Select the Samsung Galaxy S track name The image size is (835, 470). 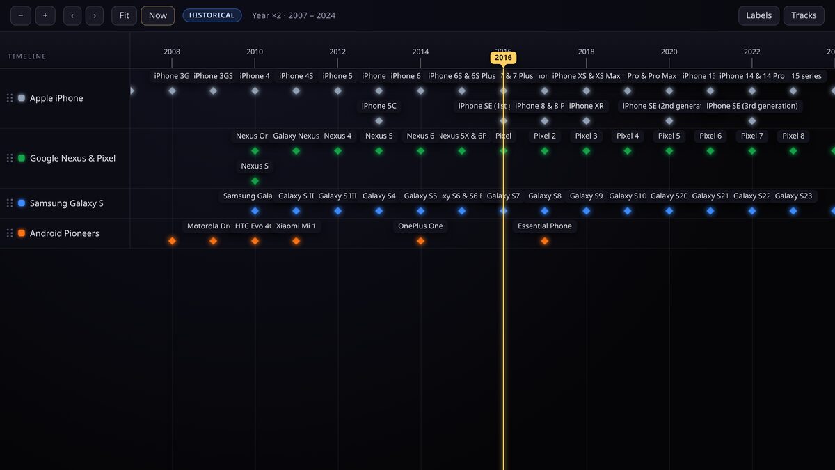point(67,203)
